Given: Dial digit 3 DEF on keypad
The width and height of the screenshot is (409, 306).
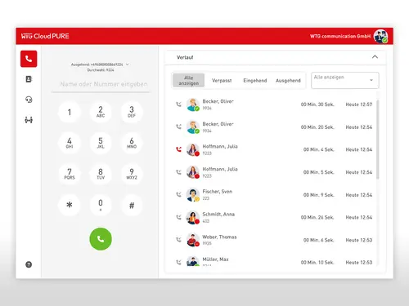Looking at the screenshot, I should pos(132,112).
